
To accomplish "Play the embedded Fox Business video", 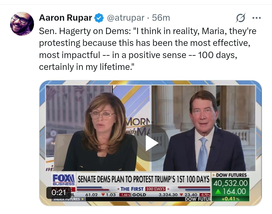I will (x=150, y=143).
